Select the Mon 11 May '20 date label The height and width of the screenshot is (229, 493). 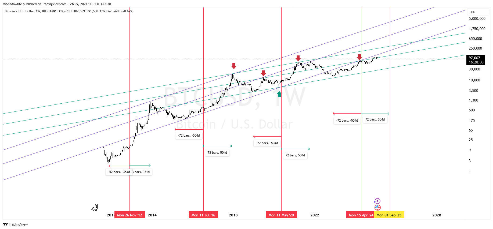click(x=281, y=215)
